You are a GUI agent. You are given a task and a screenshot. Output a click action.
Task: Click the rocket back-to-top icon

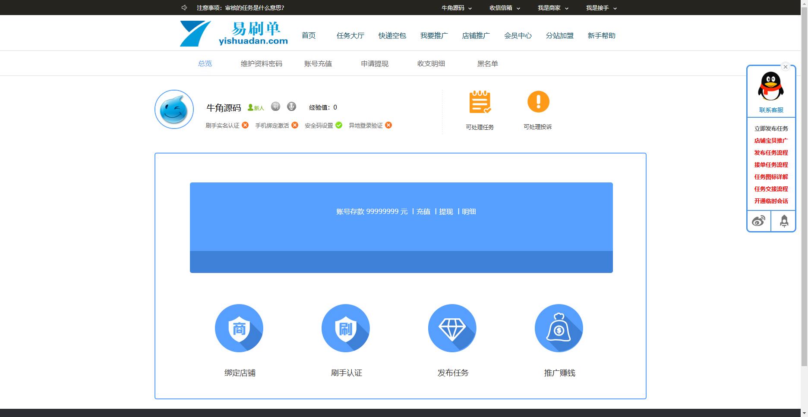click(x=784, y=221)
